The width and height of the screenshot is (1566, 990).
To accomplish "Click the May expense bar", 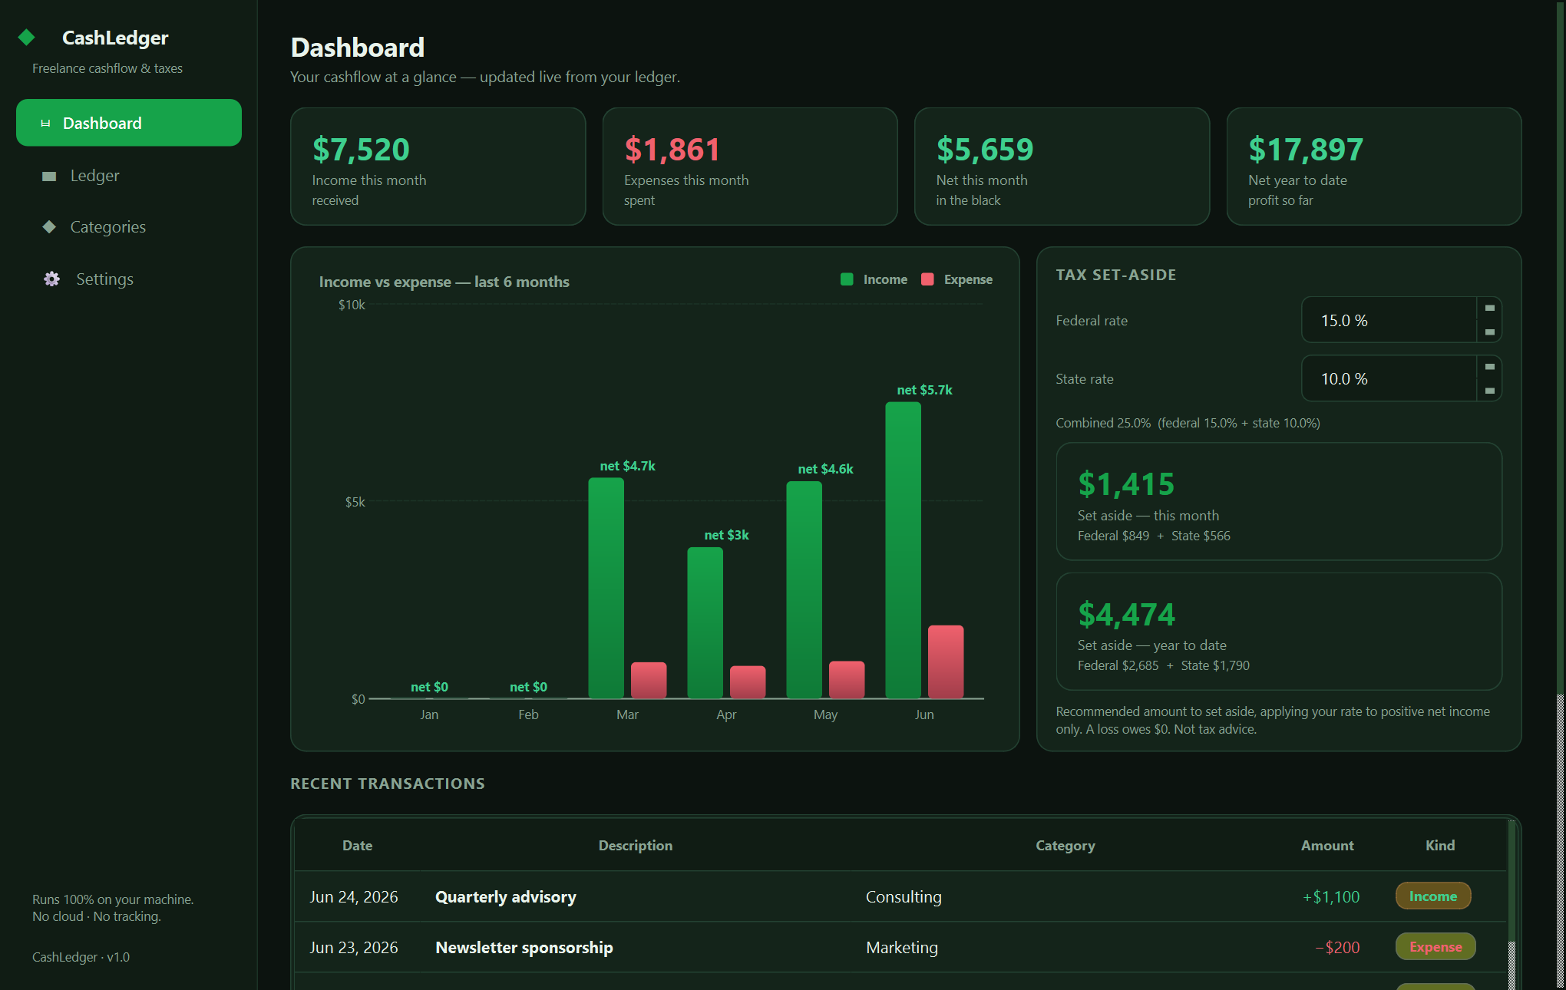I will [x=847, y=679].
